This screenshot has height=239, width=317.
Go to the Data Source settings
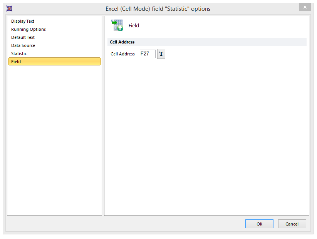pyautogui.click(x=23, y=45)
